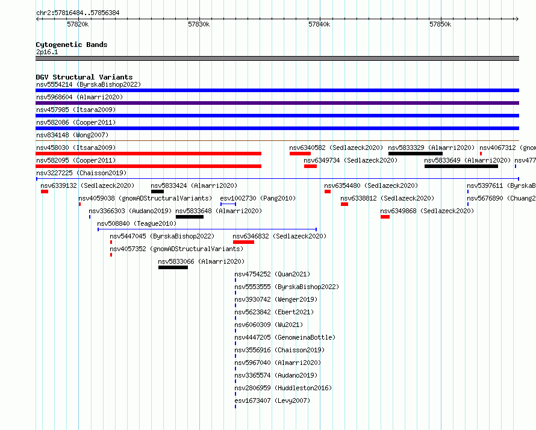Click the blue bar under nsv582086 (Cooper2011)
This screenshot has height=430, width=536.
click(277, 128)
